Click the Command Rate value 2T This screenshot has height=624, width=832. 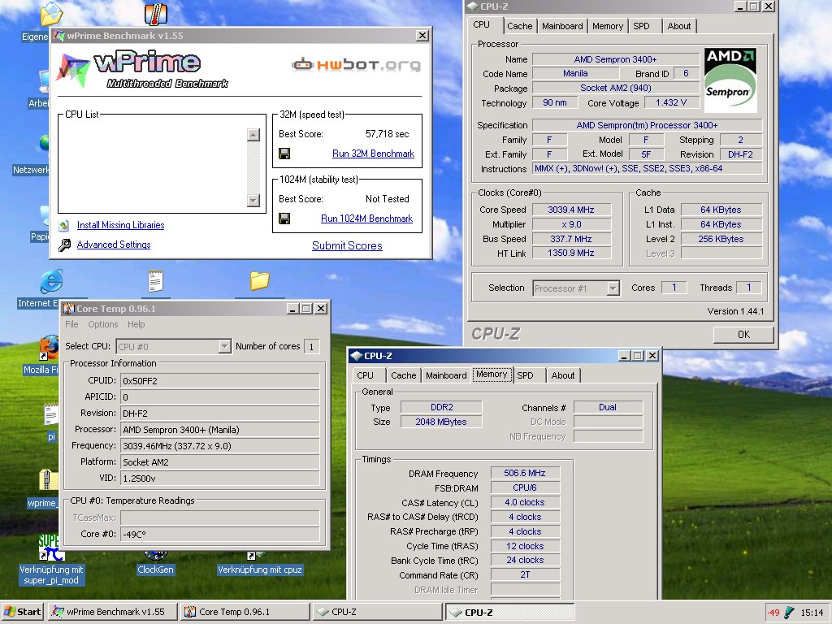coord(525,574)
